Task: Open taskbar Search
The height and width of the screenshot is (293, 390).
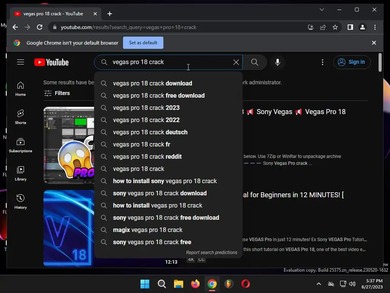Action: click(161, 284)
